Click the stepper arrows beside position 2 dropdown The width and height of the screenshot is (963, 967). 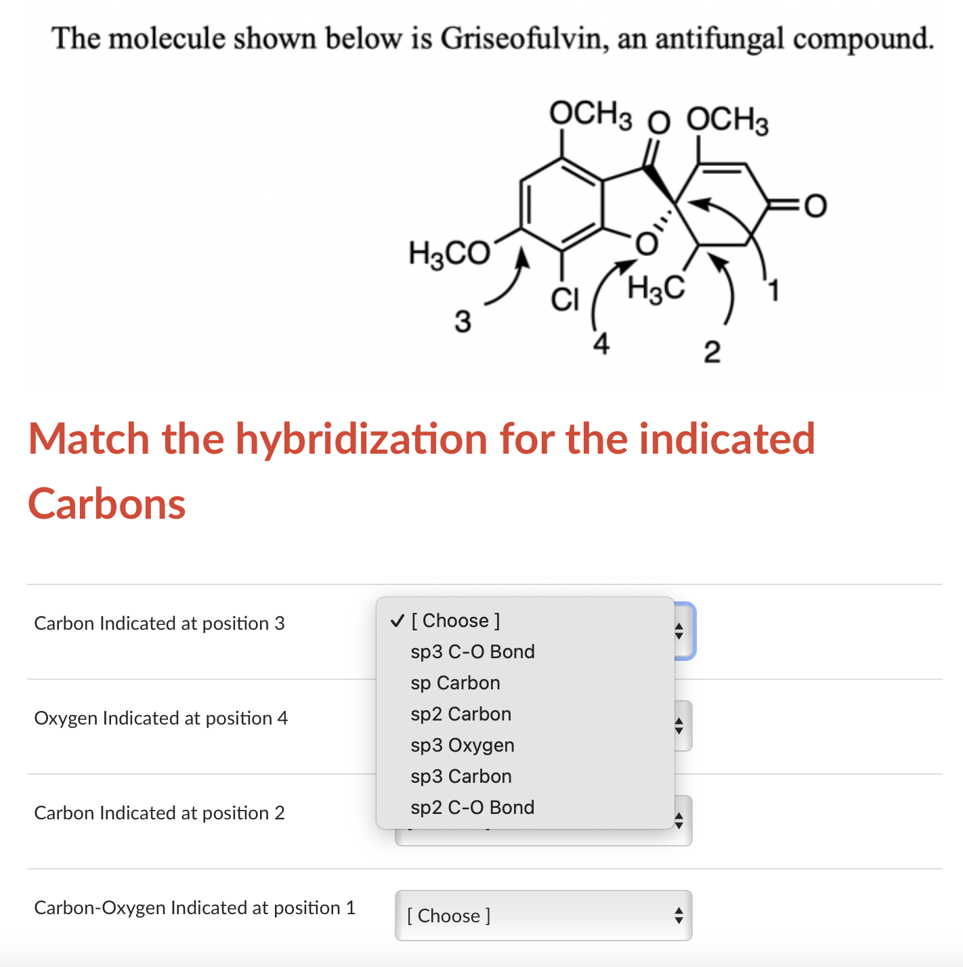click(x=679, y=820)
